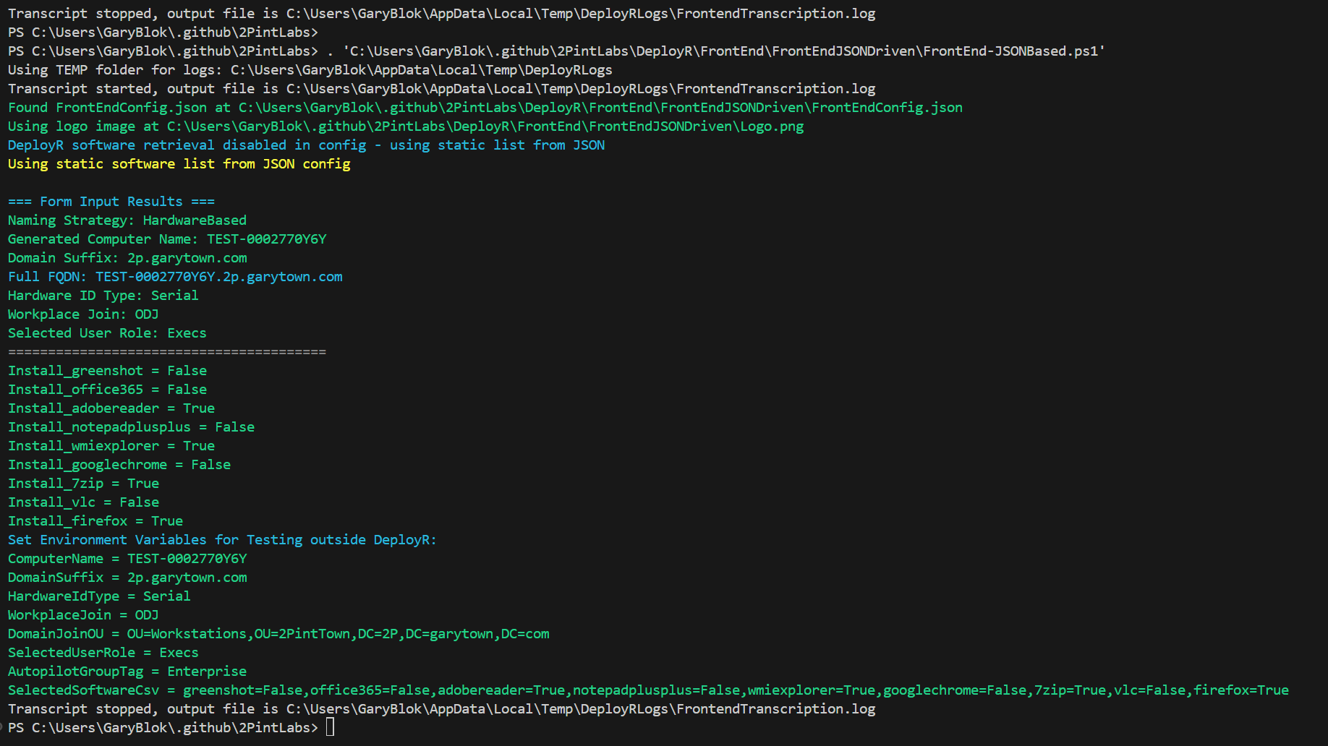Click the Generated Computer Name line
Screen dimensions: 1328x746
(167, 239)
